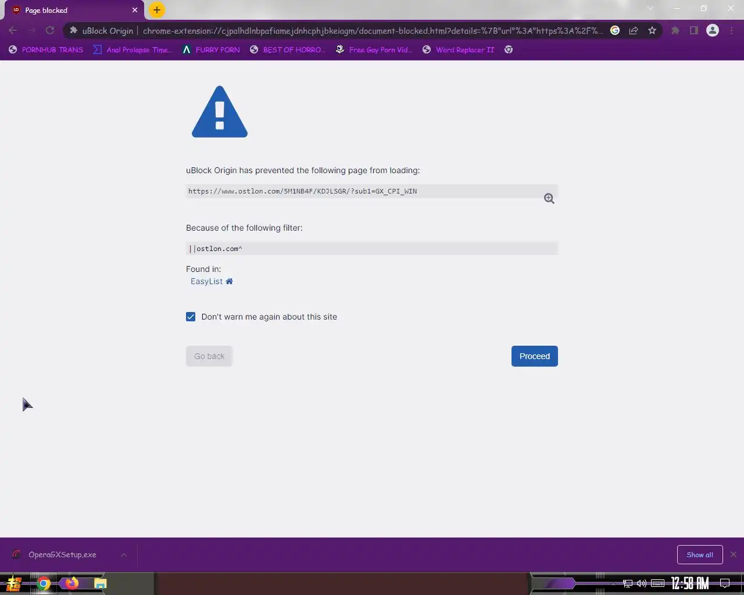Image resolution: width=744 pixels, height=595 pixels.
Task: Open the tab search chevron in title bar
Action: [650, 9]
